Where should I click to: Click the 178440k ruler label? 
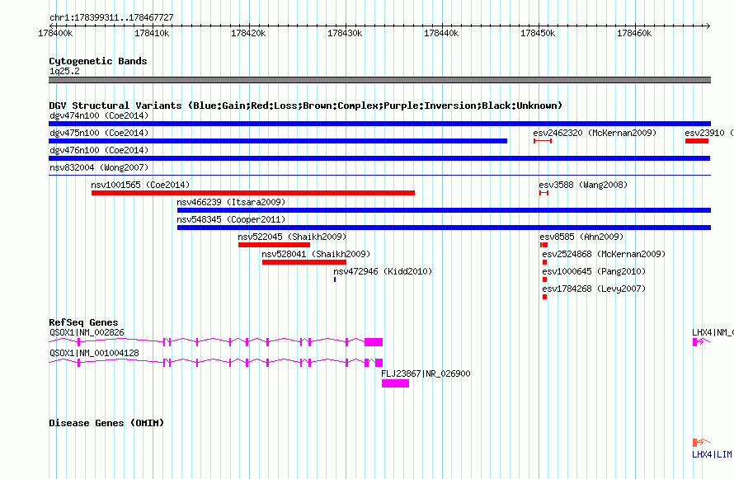click(x=441, y=33)
